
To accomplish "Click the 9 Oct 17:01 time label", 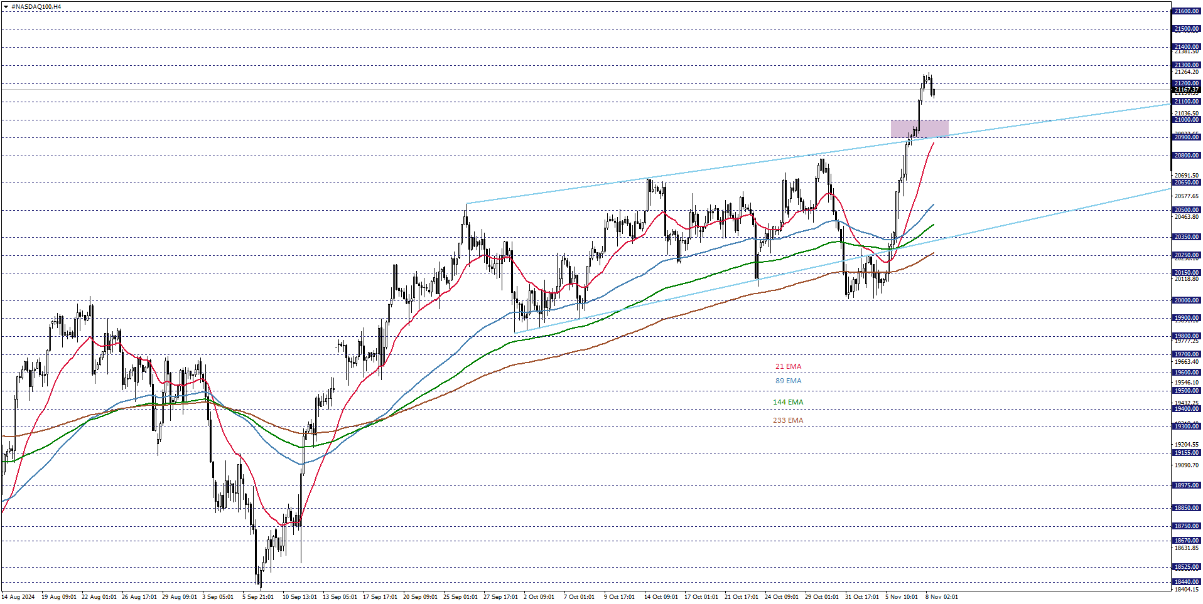I will click(620, 597).
